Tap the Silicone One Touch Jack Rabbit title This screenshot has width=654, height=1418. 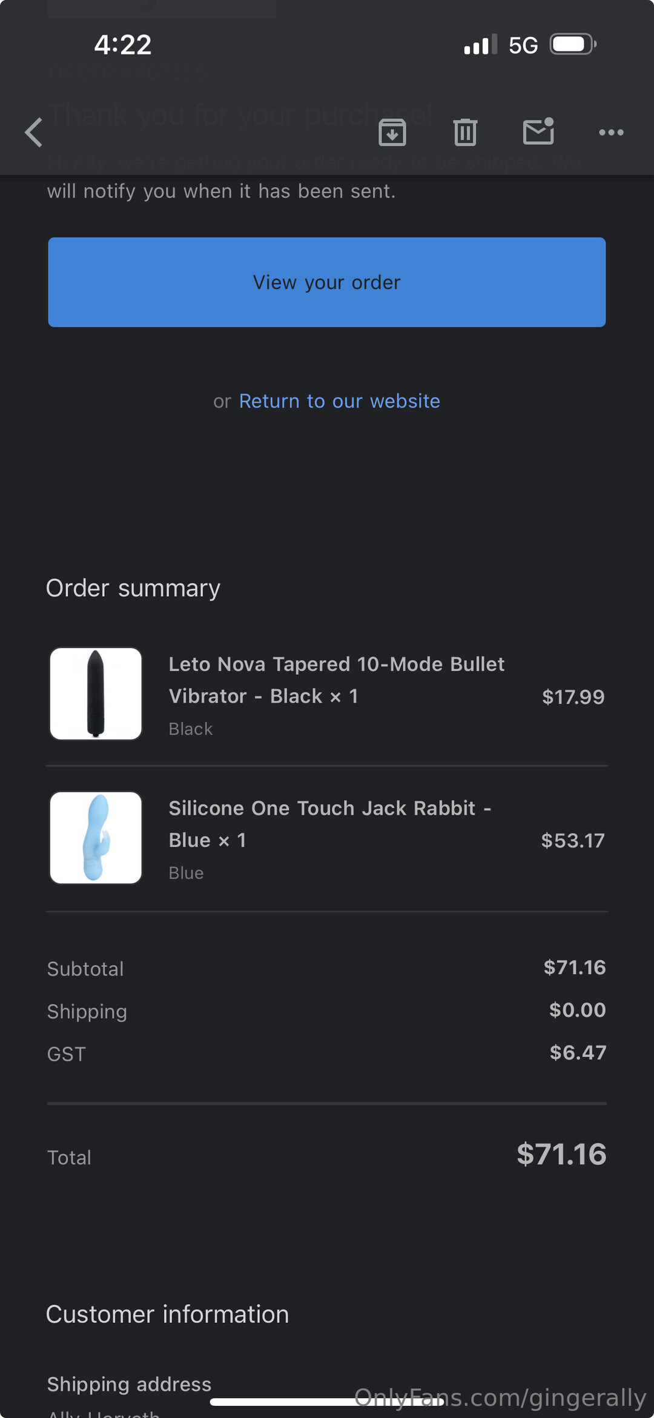tap(329, 824)
